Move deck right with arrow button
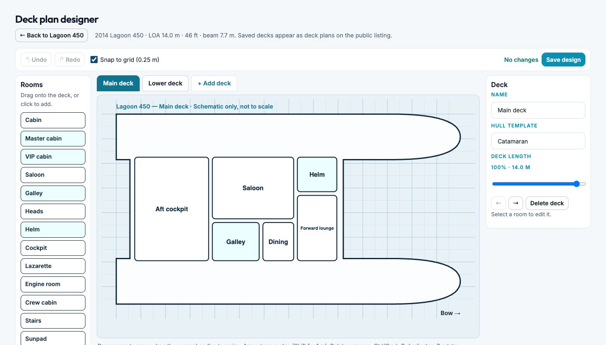Viewport: 606px width, 345px height. [x=516, y=203]
